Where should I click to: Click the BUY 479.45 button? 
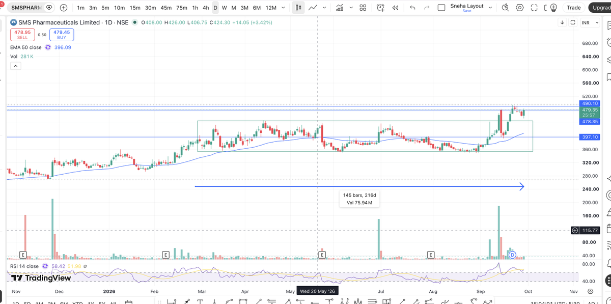(62, 35)
